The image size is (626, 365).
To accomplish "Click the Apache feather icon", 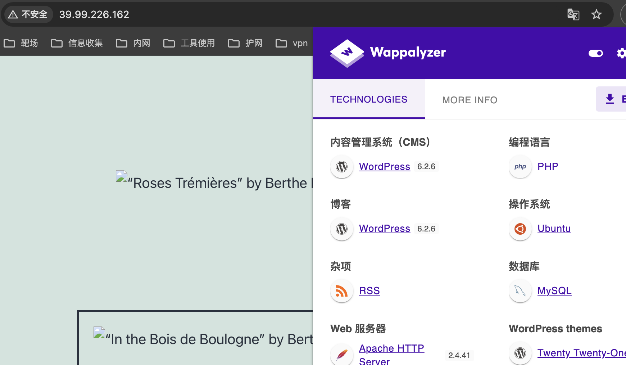I will pyautogui.click(x=342, y=354).
